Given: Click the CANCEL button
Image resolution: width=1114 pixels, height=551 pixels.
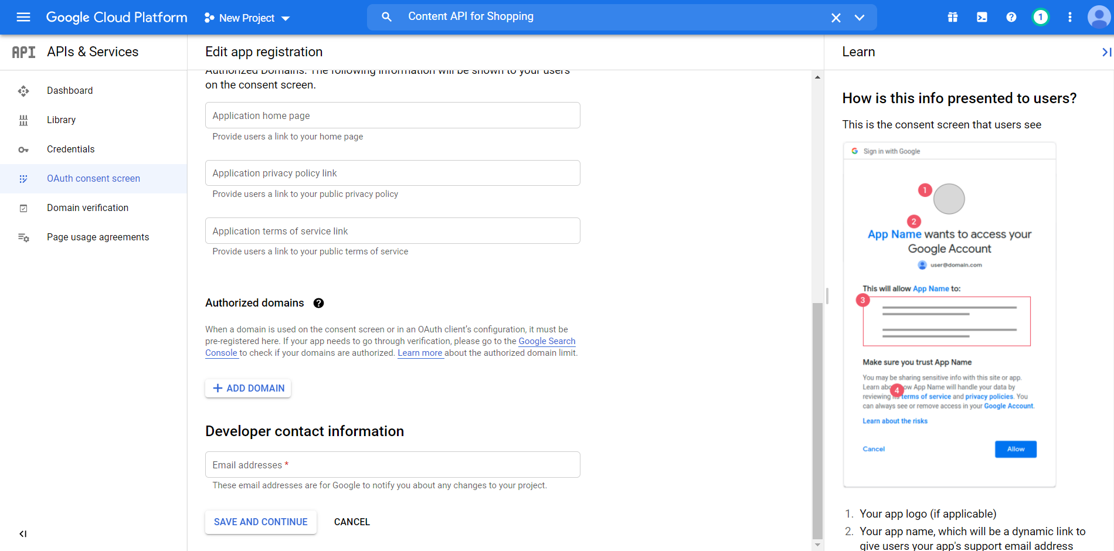Looking at the screenshot, I should coord(352,522).
